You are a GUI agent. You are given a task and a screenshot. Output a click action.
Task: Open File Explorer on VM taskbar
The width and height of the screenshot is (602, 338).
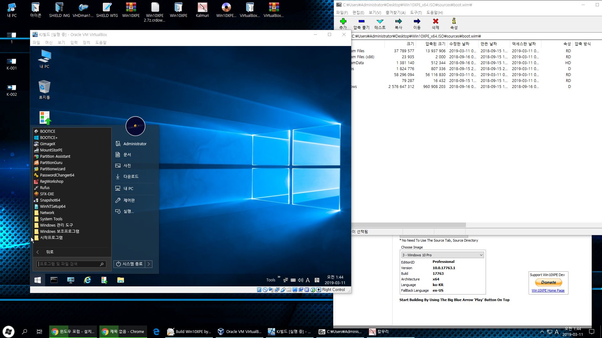[x=120, y=280]
